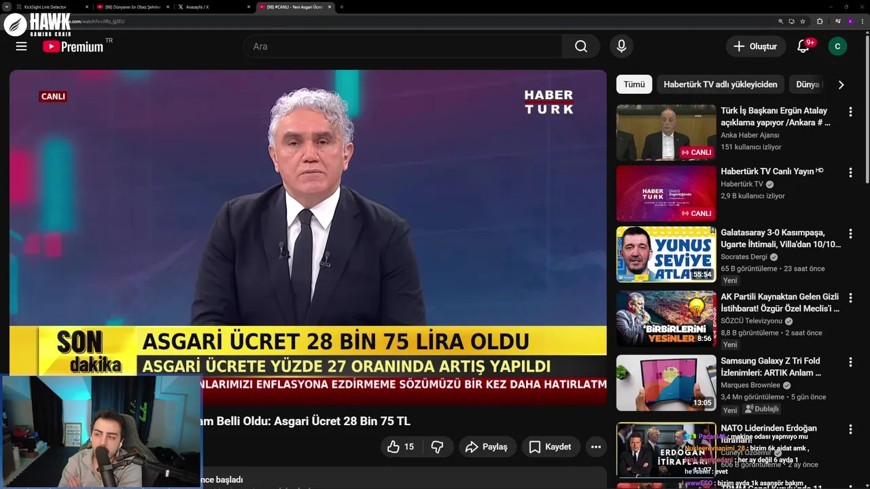
Task: Open the 'Birbirlerini Yesinler' 8:56 thumbnail
Action: coord(666,319)
